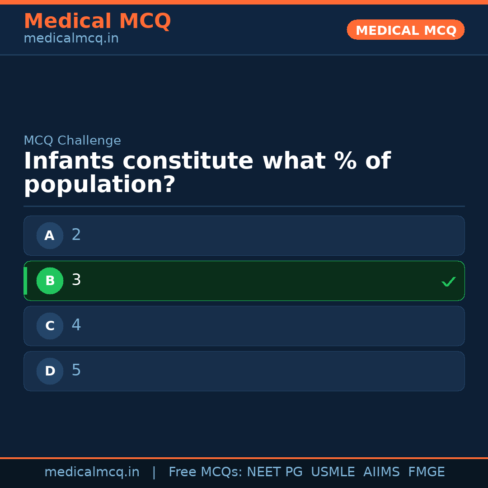
Task: Click the circular D badge icon
Action: click(50, 371)
